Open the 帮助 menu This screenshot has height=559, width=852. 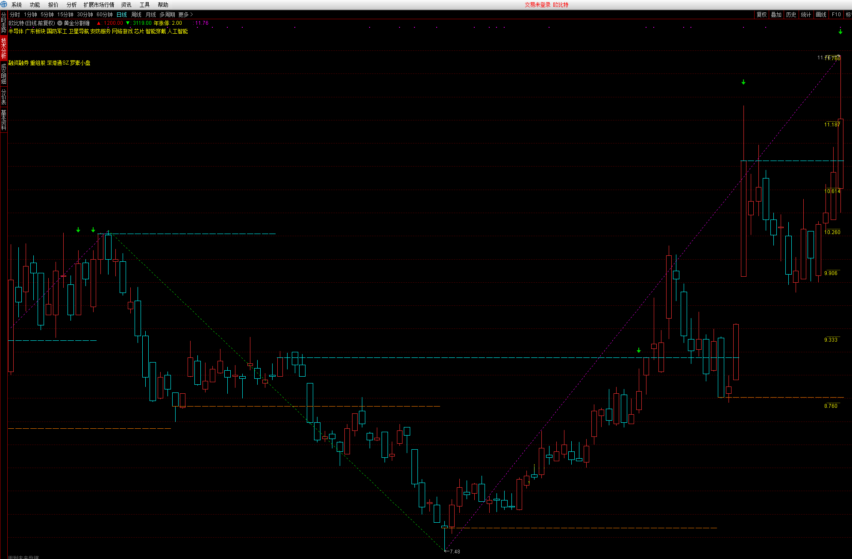(x=163, y=5)
